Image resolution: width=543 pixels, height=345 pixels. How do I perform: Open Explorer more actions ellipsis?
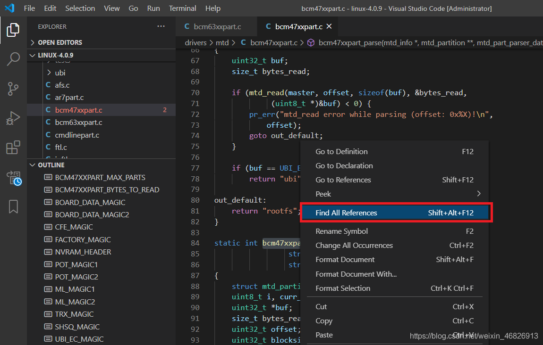coord(161,26)
